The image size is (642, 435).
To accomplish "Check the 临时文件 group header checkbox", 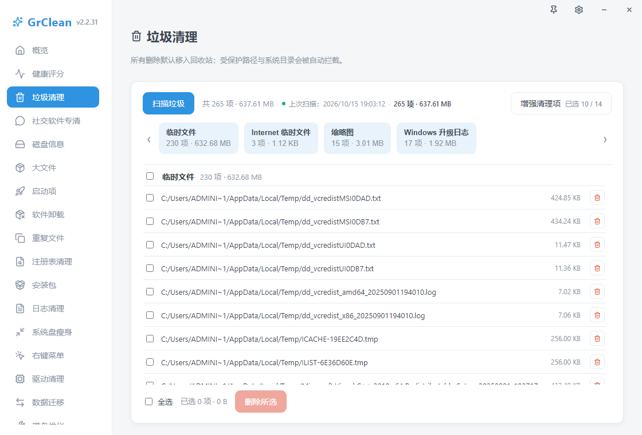I will (150, 176).
